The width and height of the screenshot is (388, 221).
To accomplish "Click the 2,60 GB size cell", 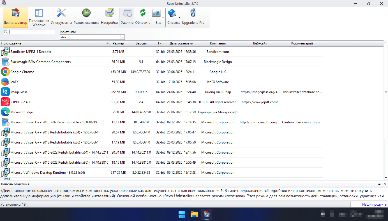I will point(118,112).
